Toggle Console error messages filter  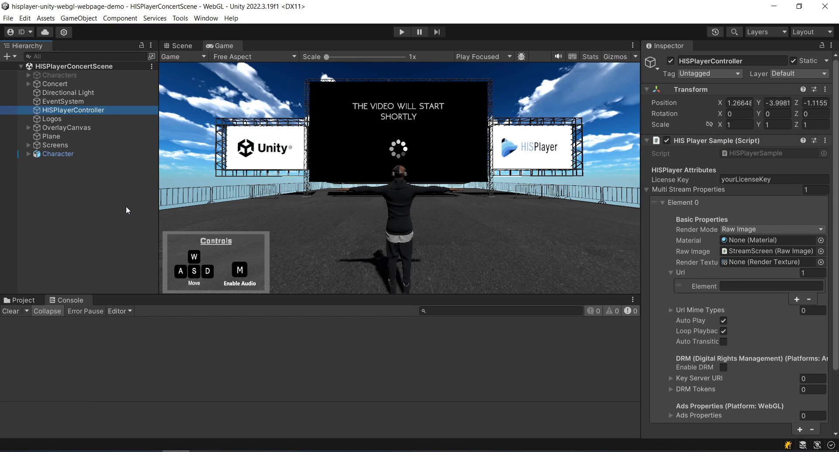tap(631, 311)
